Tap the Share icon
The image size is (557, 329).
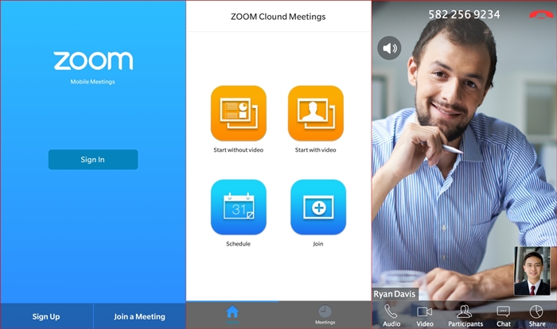537,315
